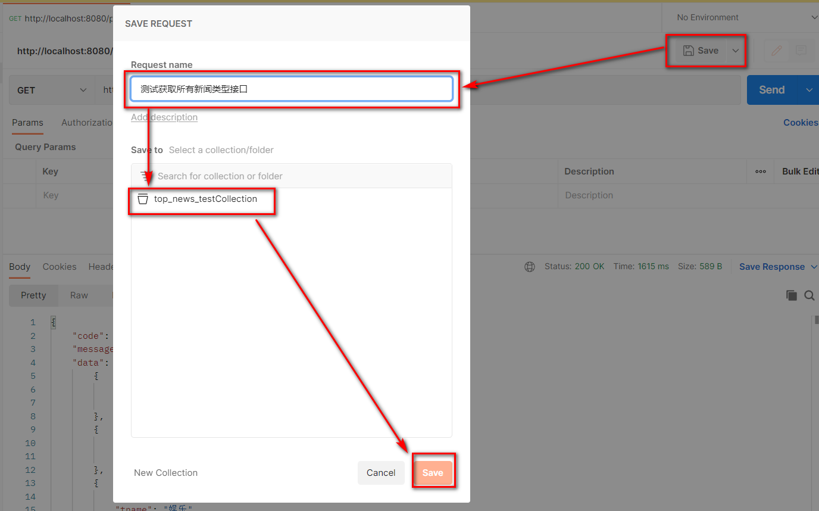Click the search magnifier in response panel
Viewport: 819px width, 511px height.
pyautogui.click(x=809, y=295)
